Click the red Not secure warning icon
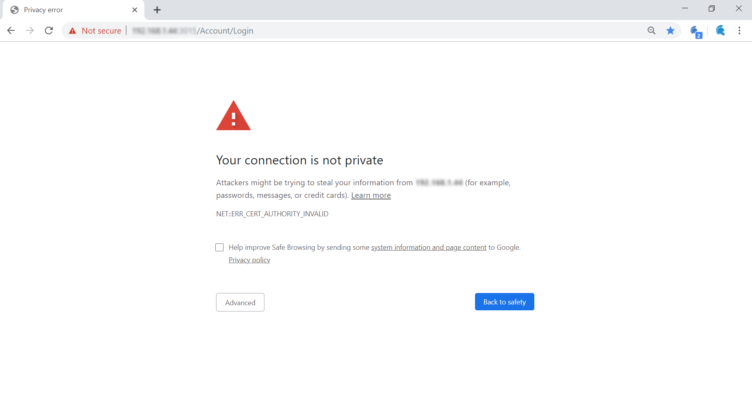This screenshot has height=400, width=752. pos(72,31)
